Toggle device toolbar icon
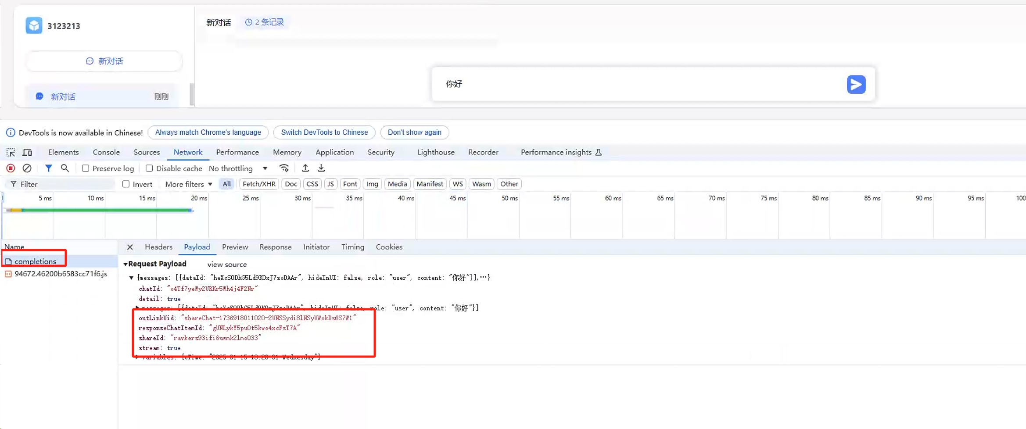Screen dimensions: 1026x429 (x=27, y=152)
